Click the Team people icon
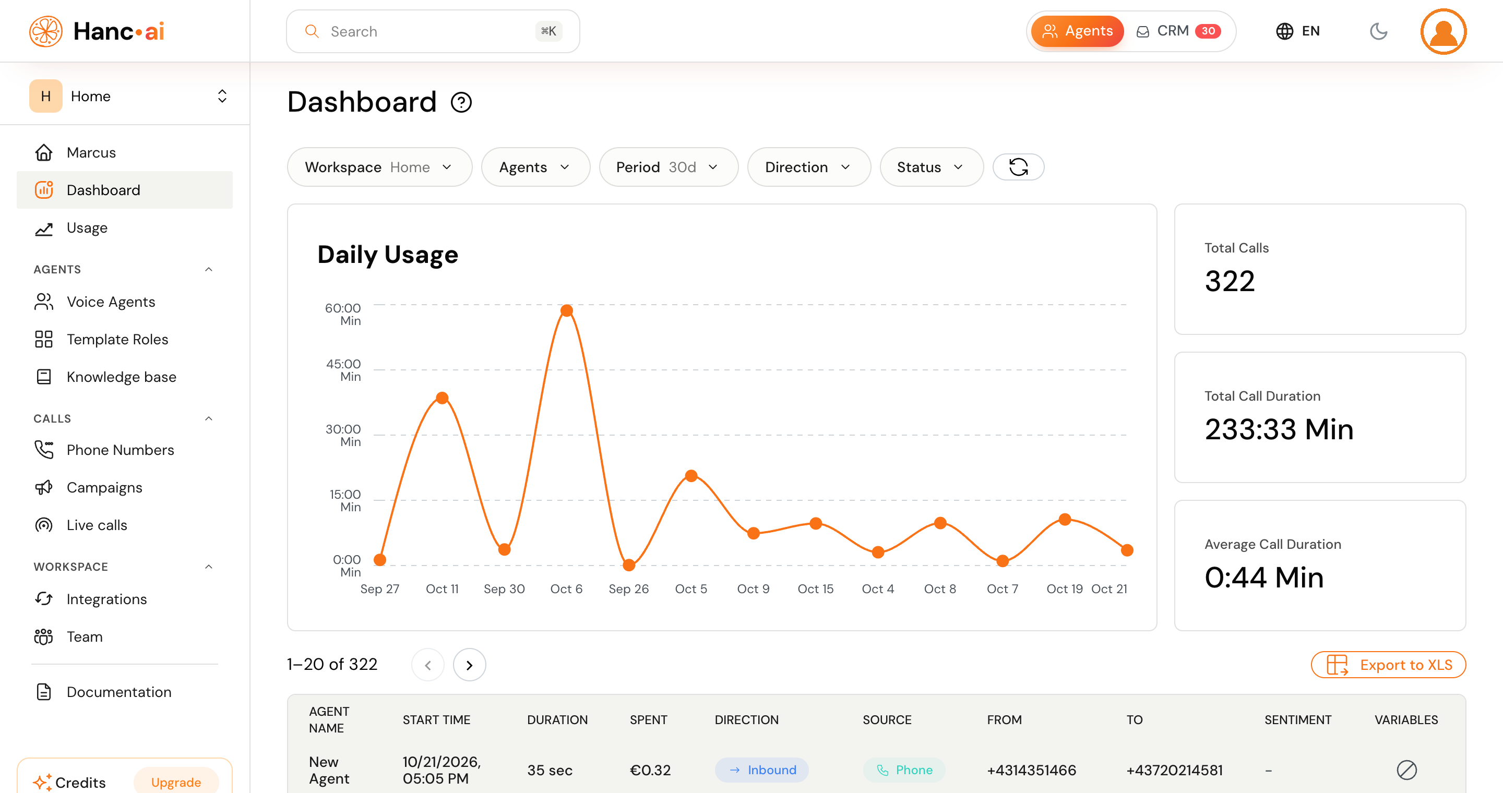The image size is (1503, 793). click(44, 636)
